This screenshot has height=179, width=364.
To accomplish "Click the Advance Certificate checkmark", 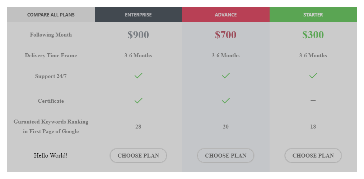I will 225,101.
